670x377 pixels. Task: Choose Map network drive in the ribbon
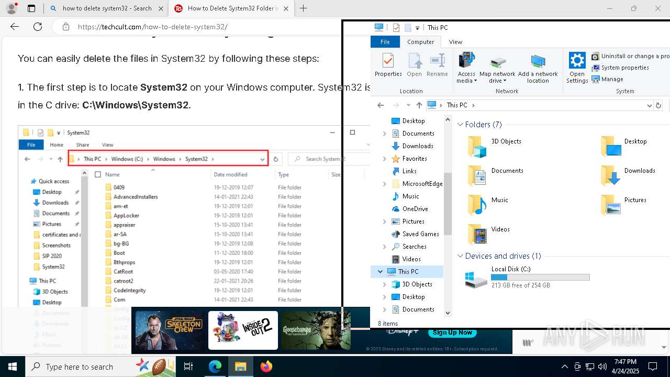click(x=497, y=68)
